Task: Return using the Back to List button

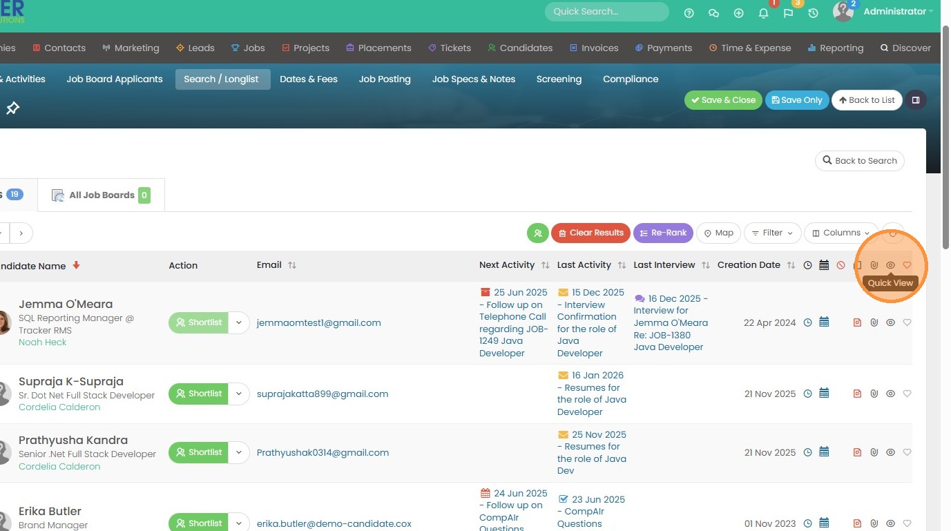Action: (867, 100)
